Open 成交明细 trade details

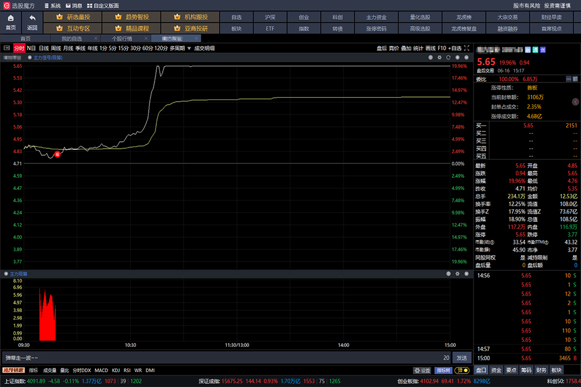[x=204, y=48]
